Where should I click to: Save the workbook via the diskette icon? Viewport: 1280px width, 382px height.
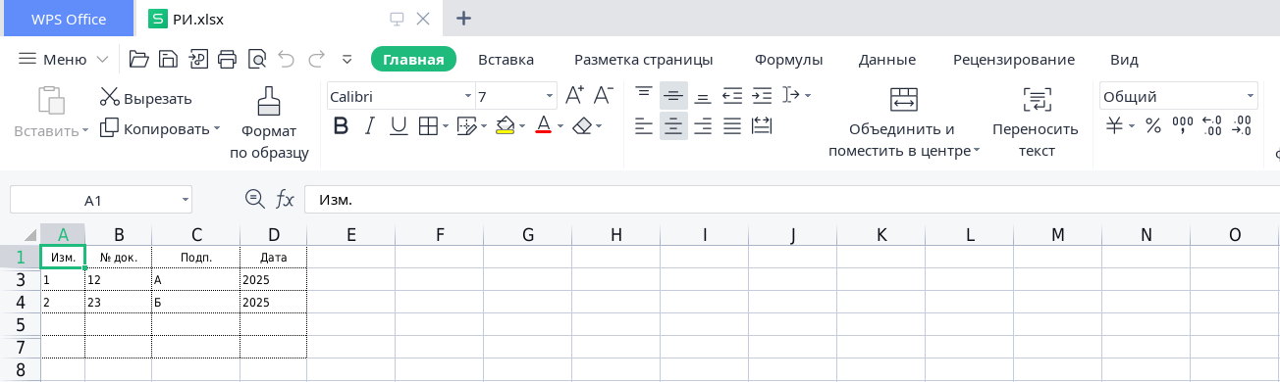169,59
